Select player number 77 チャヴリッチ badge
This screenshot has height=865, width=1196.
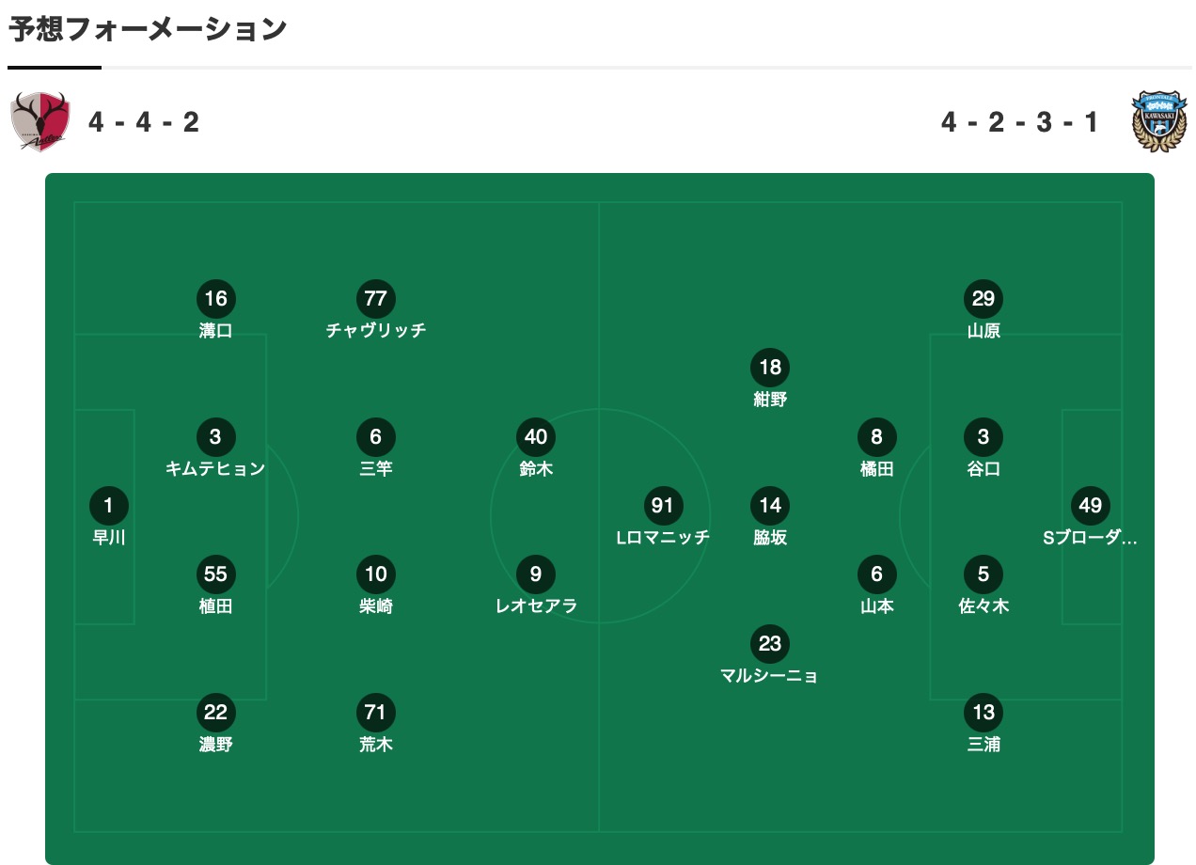(x=375, y=299)
